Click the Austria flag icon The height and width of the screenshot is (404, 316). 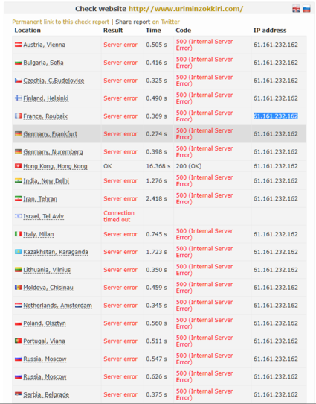coord(18,45)
